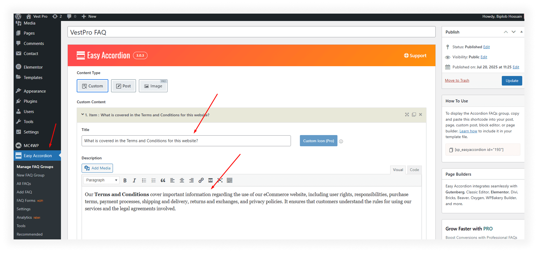Viewport: 538px width, 253px height.
Task: Click move/reorder icon on item 1
Action: pos(407,115)
